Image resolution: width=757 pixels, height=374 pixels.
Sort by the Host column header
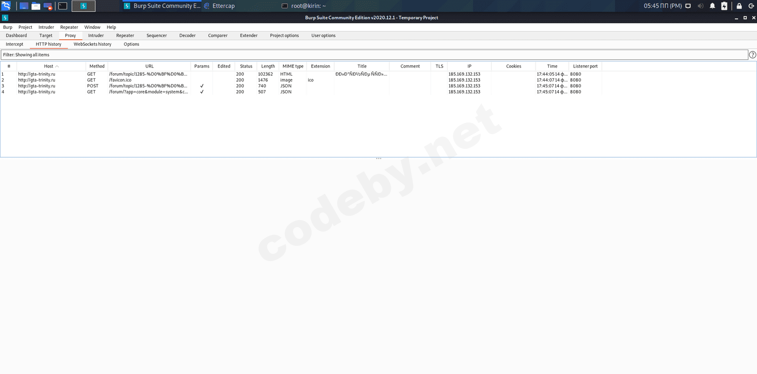(52, 66)
